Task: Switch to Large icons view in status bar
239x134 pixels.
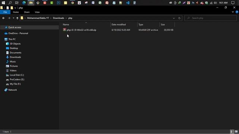Action: pyautogui.click(x=236, y=131)
